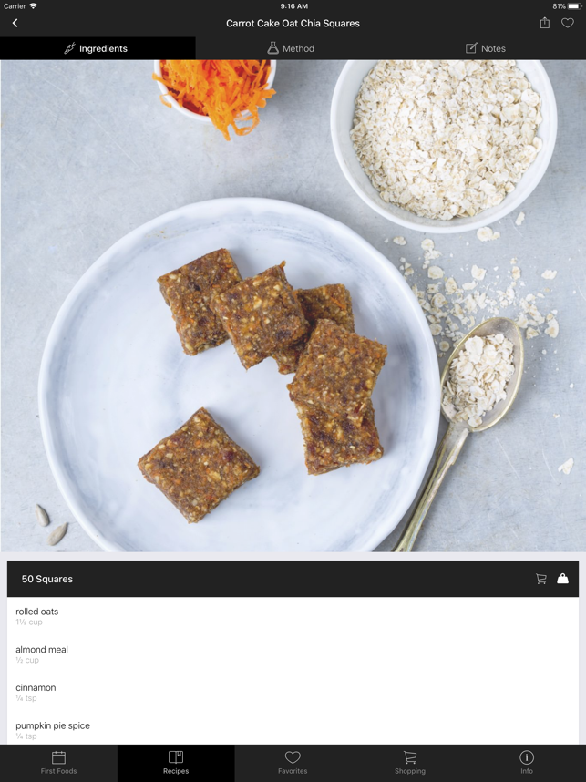Tap the Carrot Cake Oat Chia Squares title
The height and width of the screenshot is (782, 586).
click(x=293, y=23)
